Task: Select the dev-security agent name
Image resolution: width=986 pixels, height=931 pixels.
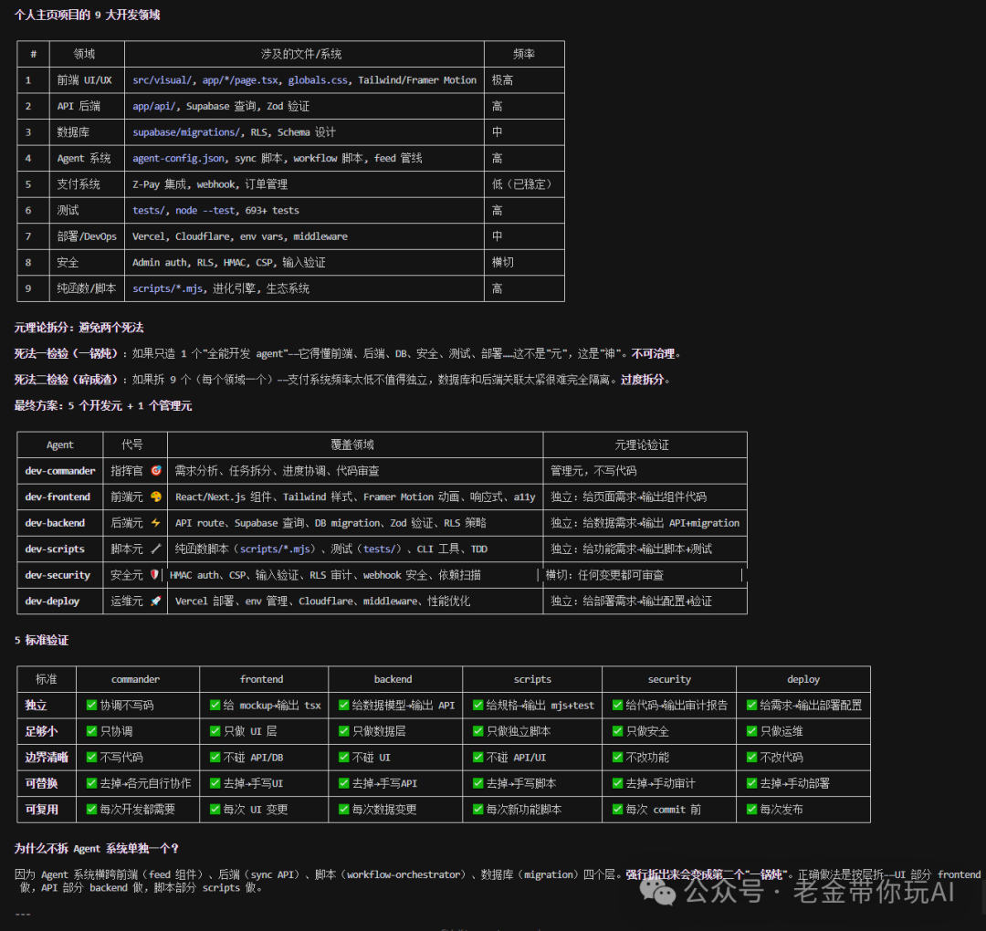Action: [58, 575]
